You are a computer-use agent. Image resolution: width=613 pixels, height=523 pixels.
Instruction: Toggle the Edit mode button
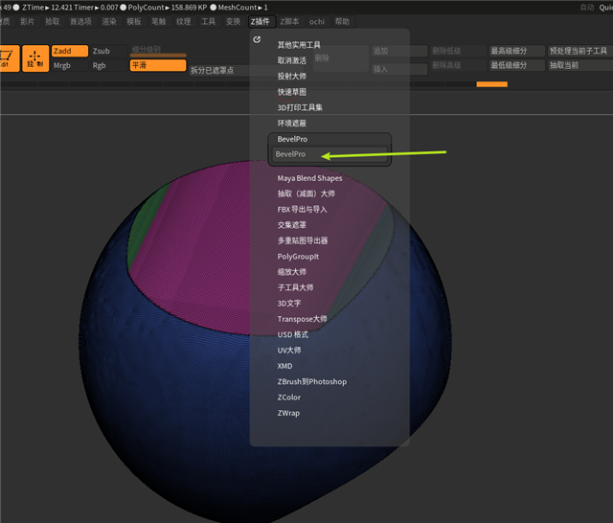9,58
